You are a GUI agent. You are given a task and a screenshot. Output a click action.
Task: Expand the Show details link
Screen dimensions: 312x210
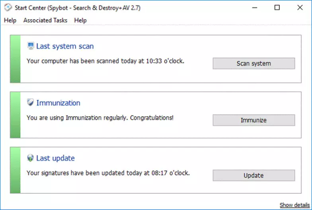coord(294,205)
